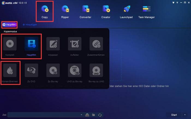Select the Aufteilen copy mode

pyautogui.click(x=74, y=44)
